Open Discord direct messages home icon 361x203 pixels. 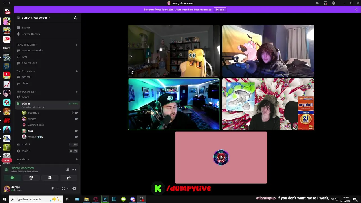point(7,11)
